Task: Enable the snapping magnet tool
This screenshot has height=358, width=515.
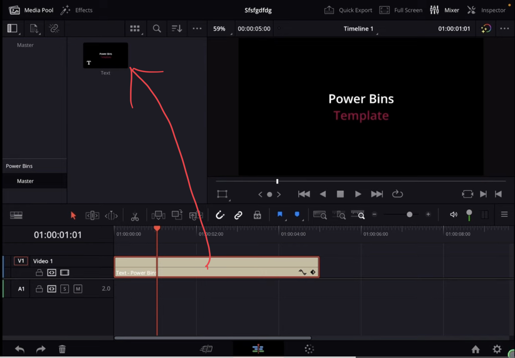Action: click(220, 215)
